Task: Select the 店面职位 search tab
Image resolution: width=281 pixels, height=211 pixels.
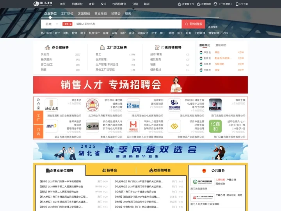Action: [84, 13]
